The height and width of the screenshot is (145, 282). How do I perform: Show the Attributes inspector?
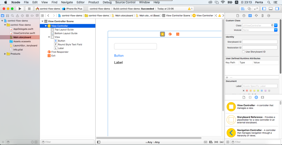[256, 16]
